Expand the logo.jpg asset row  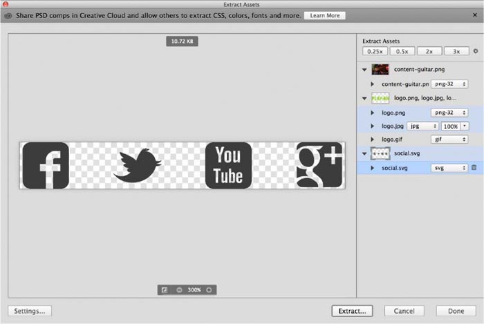coord(372,126)
